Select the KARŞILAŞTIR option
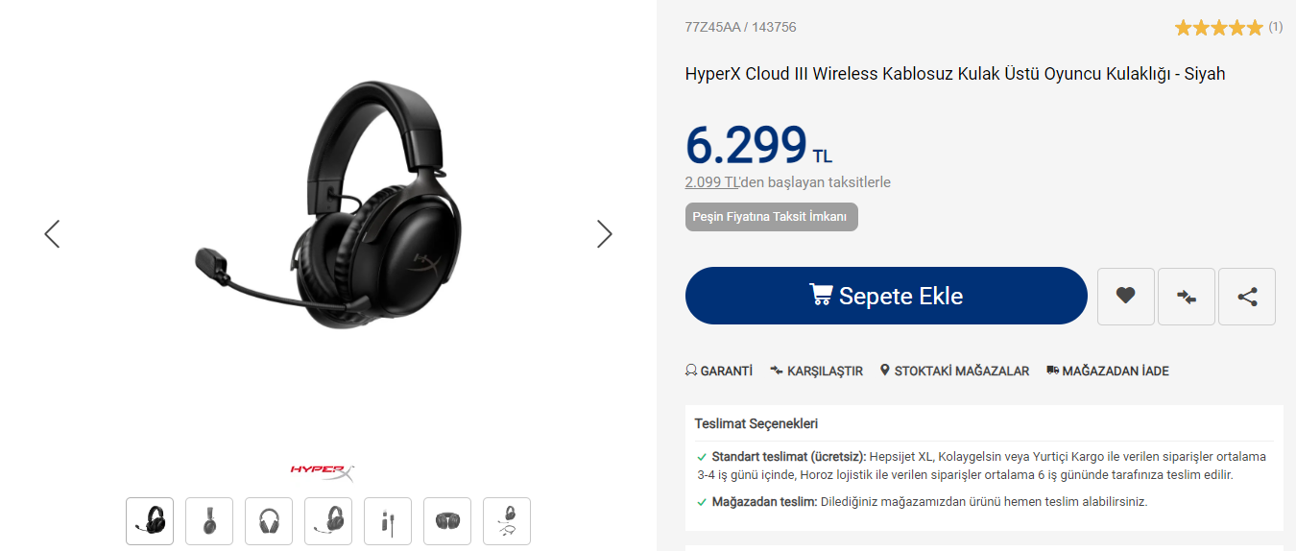The height and width of the screenshot is (551, 1296). [x=816, y=371]
